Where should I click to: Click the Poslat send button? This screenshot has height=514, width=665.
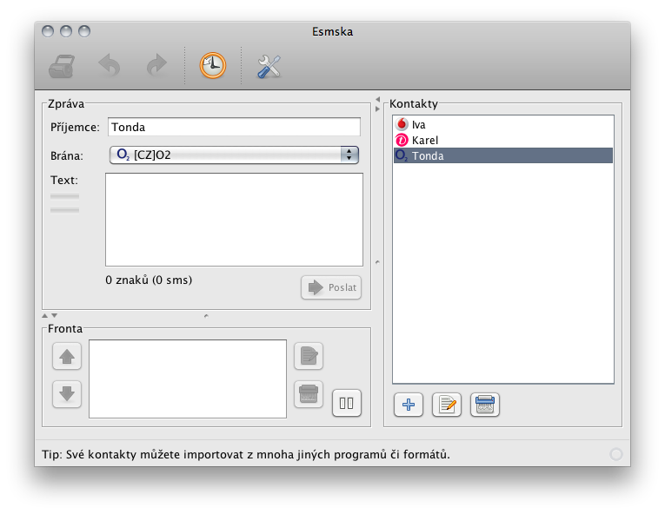(x=331, y=287)
